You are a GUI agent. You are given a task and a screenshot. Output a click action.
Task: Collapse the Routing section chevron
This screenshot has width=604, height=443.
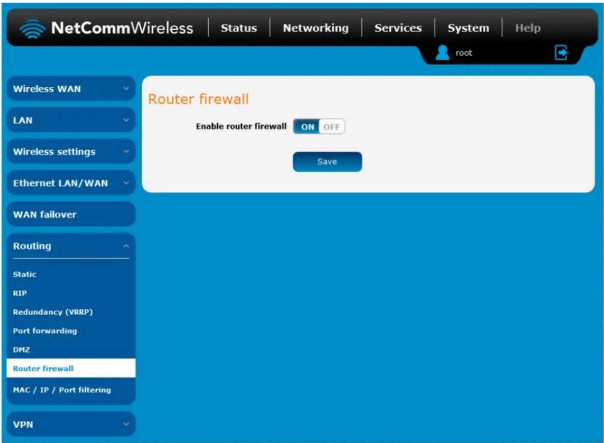tap(126, 246)
